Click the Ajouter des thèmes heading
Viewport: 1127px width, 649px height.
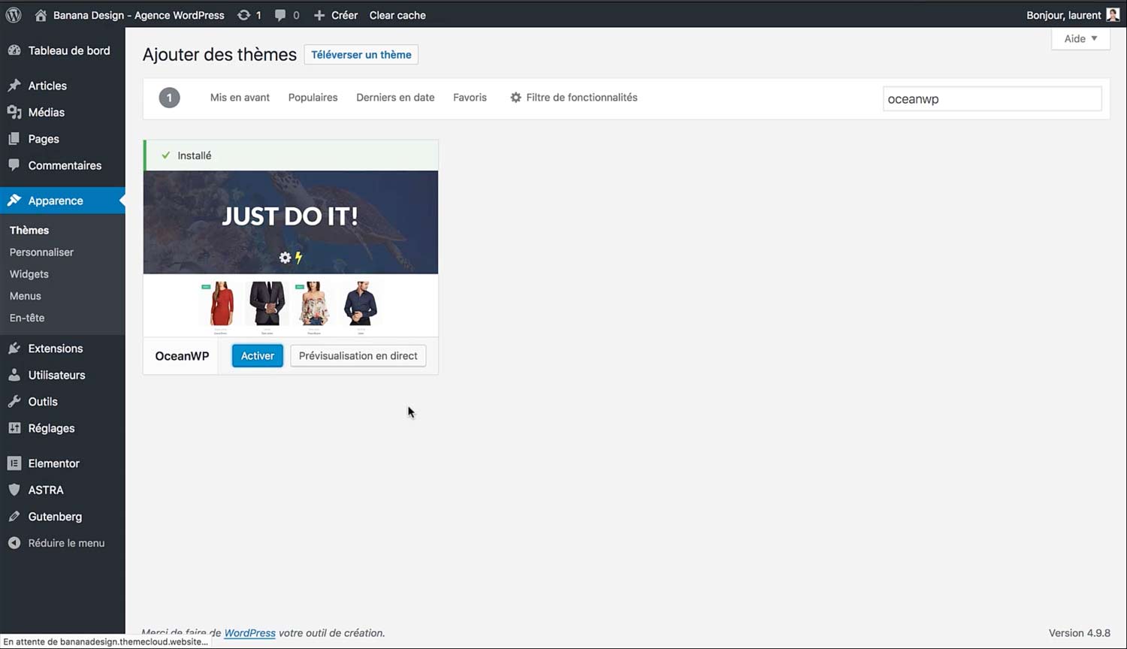[x=219, y=55]
